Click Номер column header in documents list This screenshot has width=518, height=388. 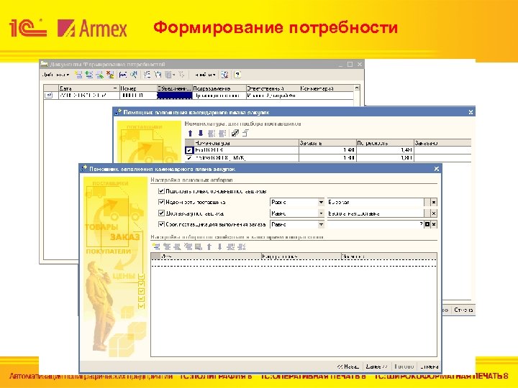click(x=137, y=88)
